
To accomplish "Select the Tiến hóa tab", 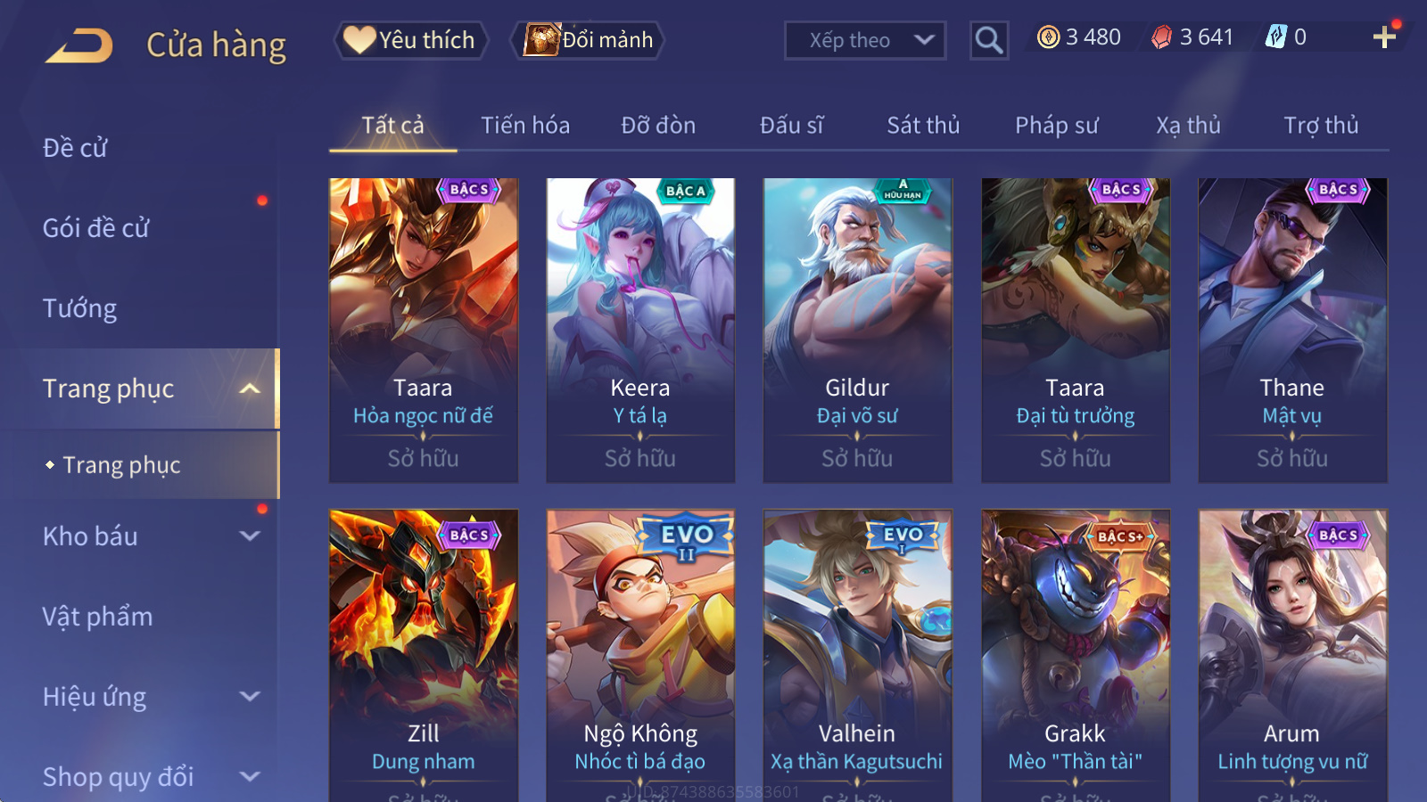I will [525, 126].
